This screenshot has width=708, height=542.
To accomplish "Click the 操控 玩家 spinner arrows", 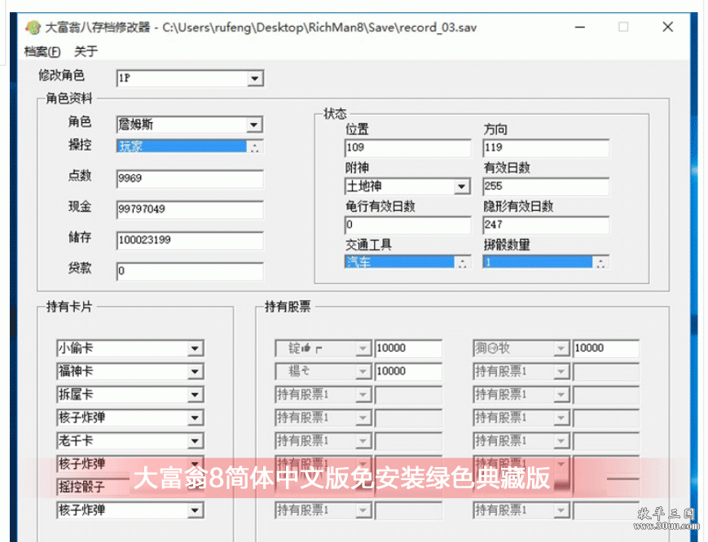I will (255, 147).
